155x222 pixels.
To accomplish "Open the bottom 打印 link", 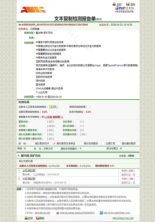I will pyautogui.click(x=30, y=218).
